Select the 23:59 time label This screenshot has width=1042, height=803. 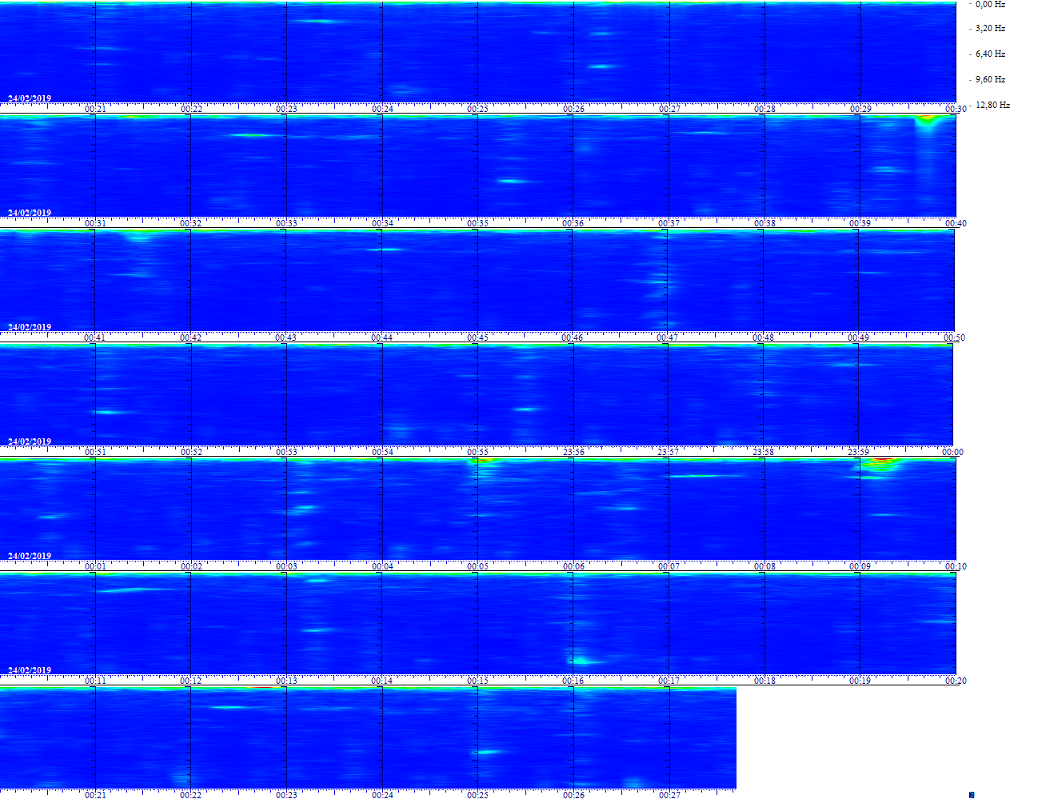click(858, 452)
